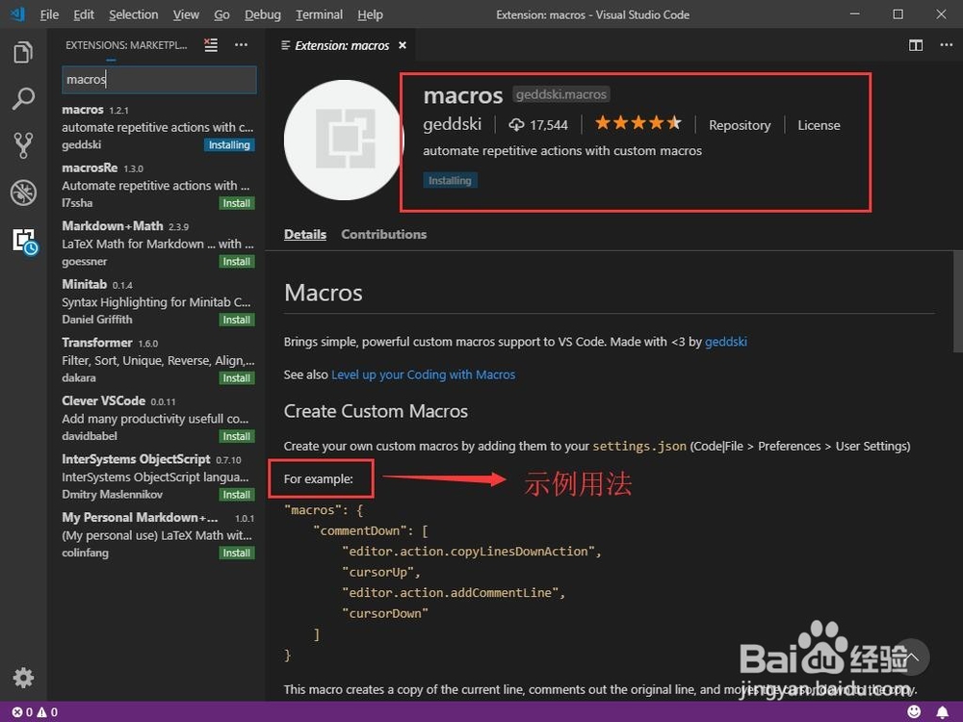The image size is (963, 722).
Task: Open the Selection menu
Action: [x=133, y=14]
